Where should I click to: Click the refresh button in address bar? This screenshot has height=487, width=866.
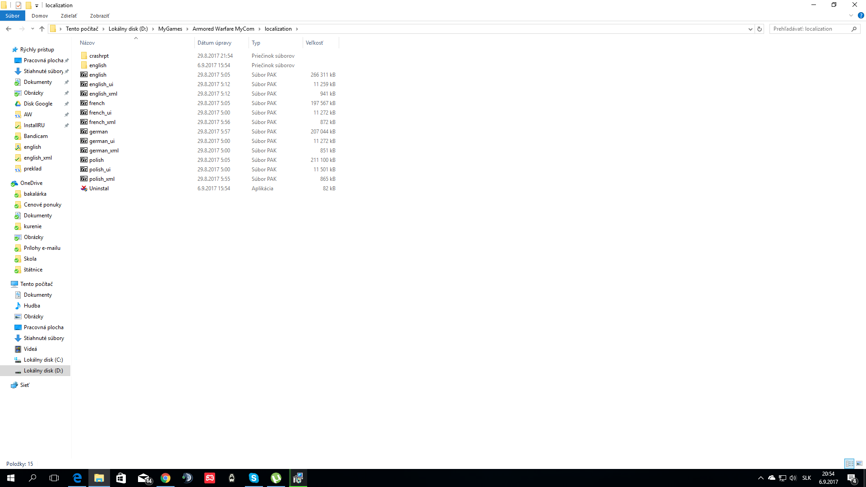(760, 29)
